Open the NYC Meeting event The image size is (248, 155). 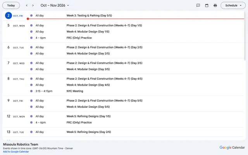[75, 91]
